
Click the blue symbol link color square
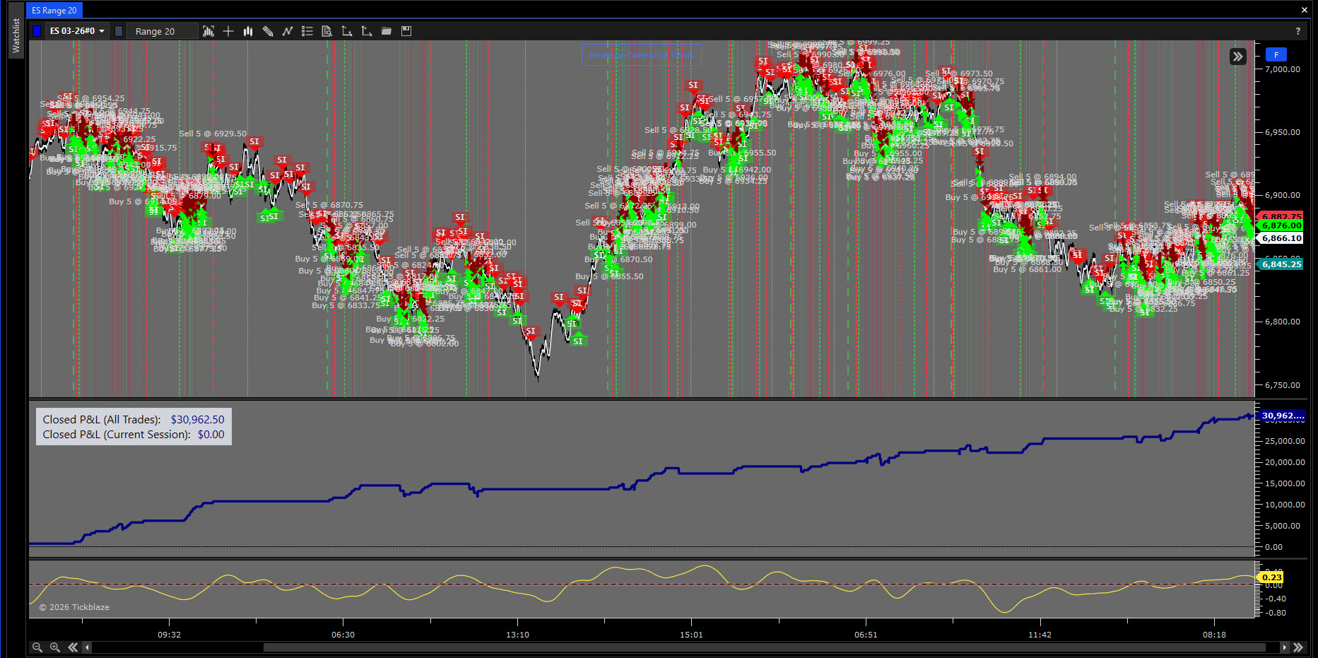pyautogui.click(x=37, y=31)
